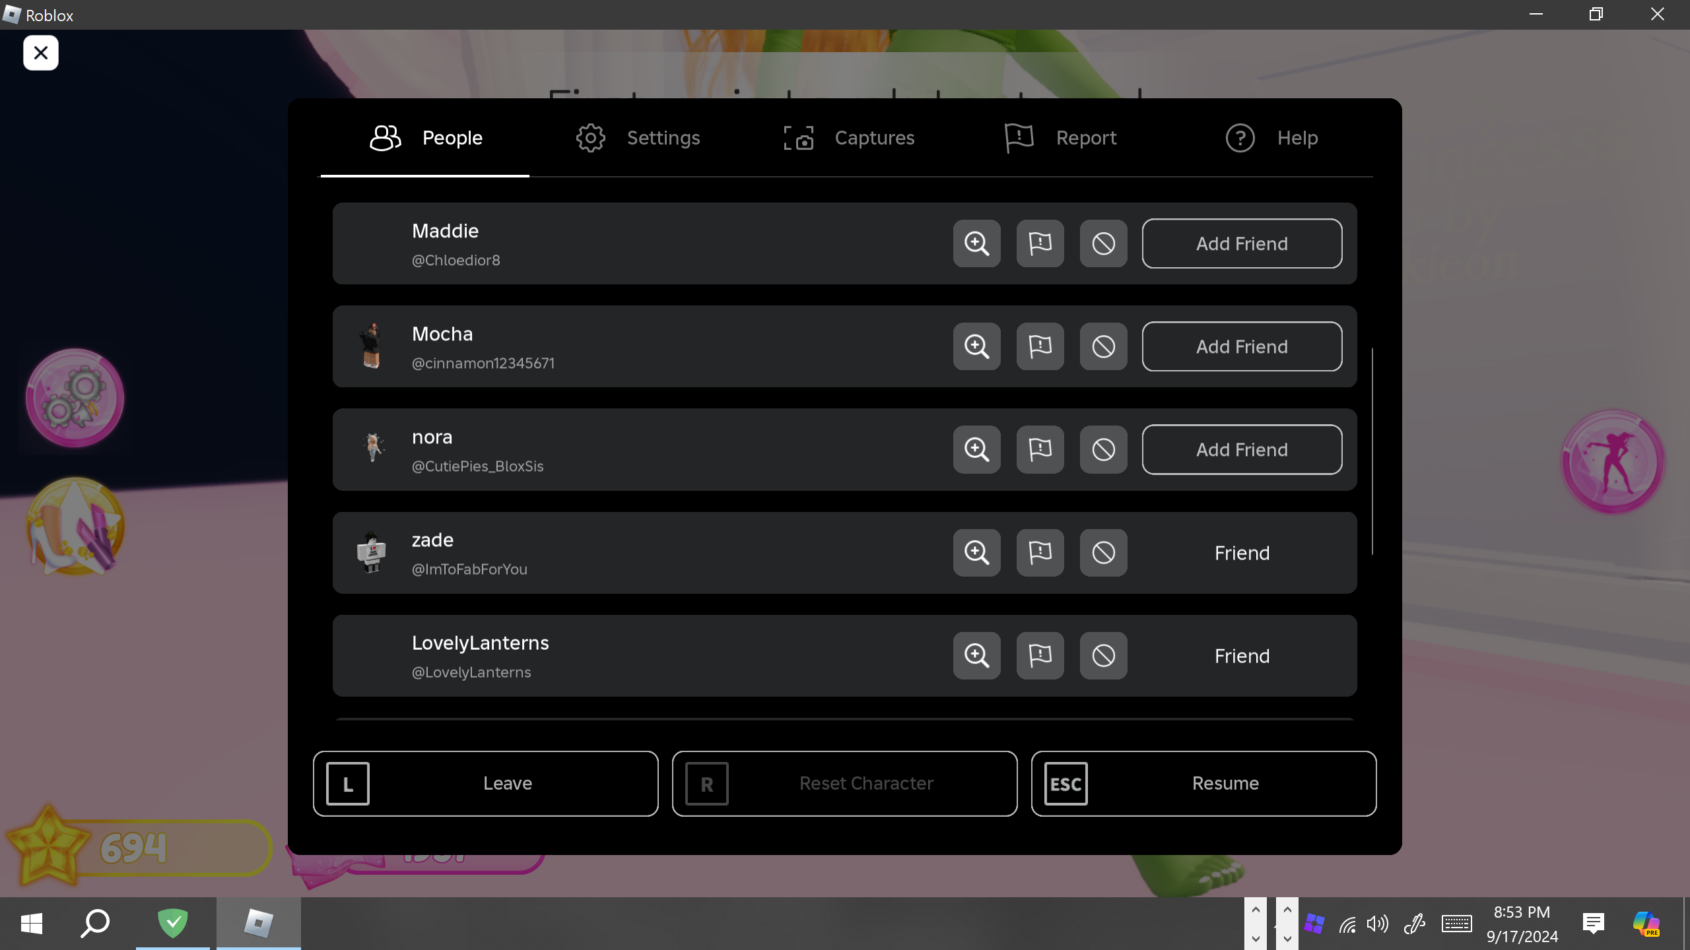Open the pink dancing pose button
This screenshot has width=1690, height=950.
[1613, 461]
